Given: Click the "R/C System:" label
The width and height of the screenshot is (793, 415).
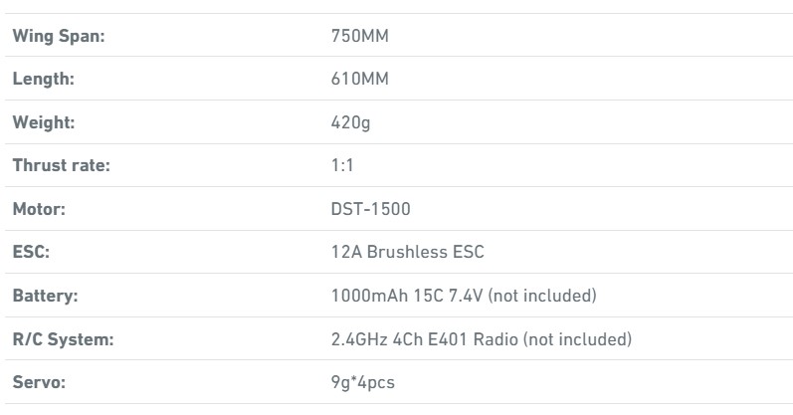Looking at the screenshot, I should pos(63,339).
